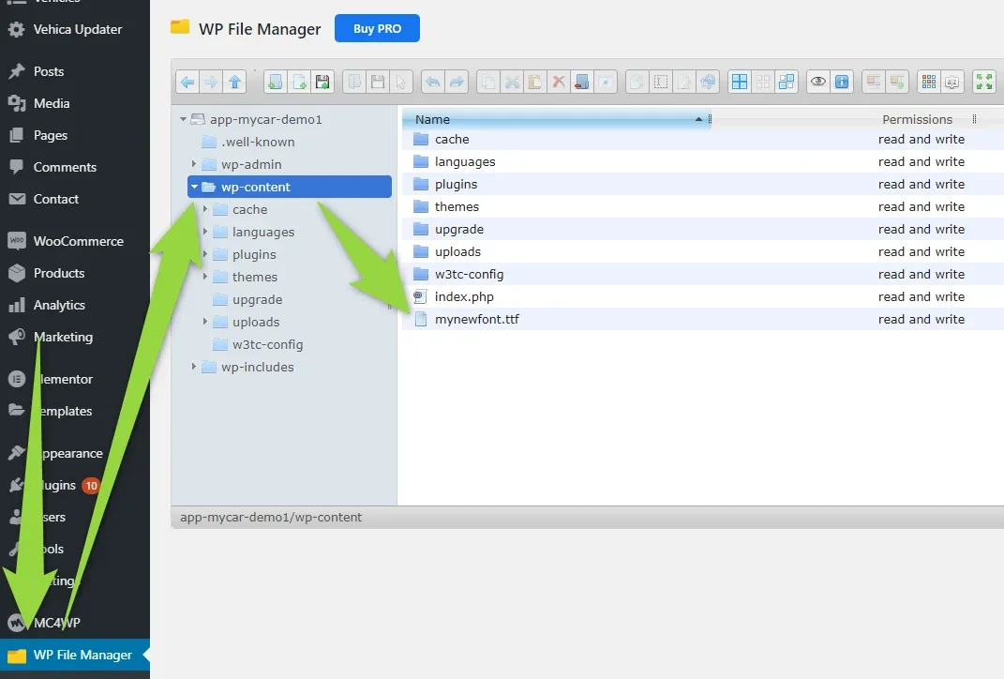Viewport: 1004px width, 679px height.
Task: Select plugins folder row in file list
Action: click(702, 185)
